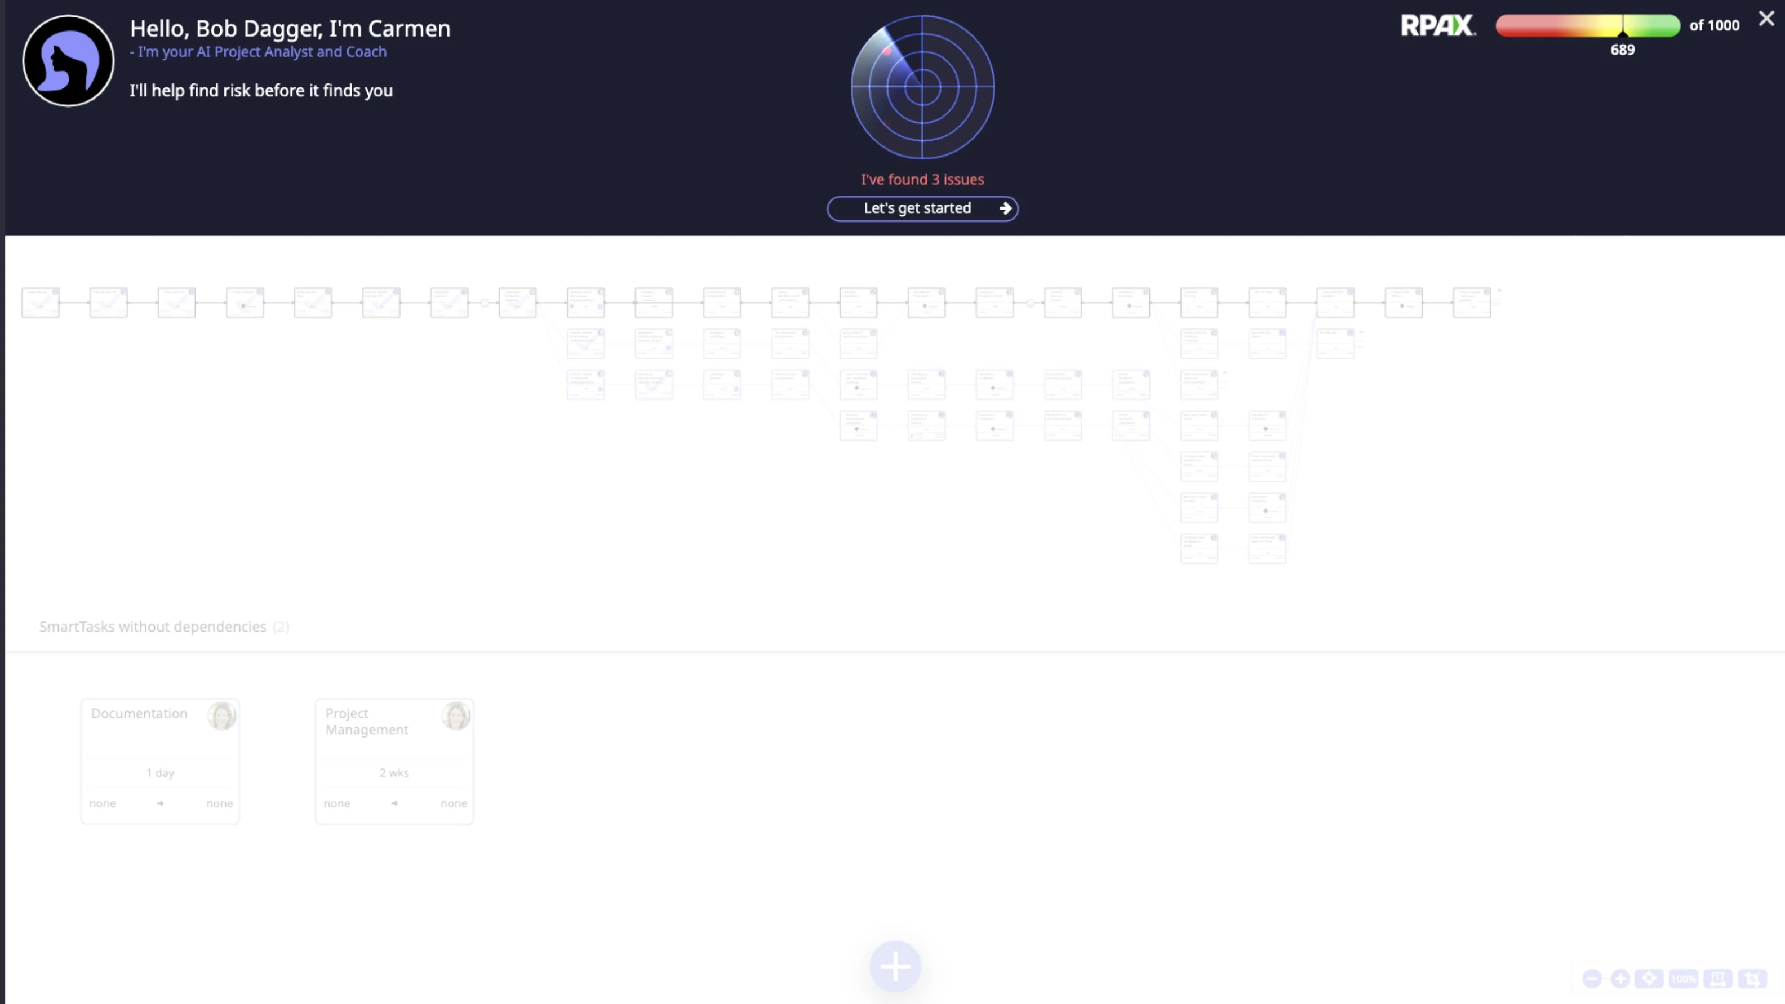Select the Documentation task card

pos(160,761)
